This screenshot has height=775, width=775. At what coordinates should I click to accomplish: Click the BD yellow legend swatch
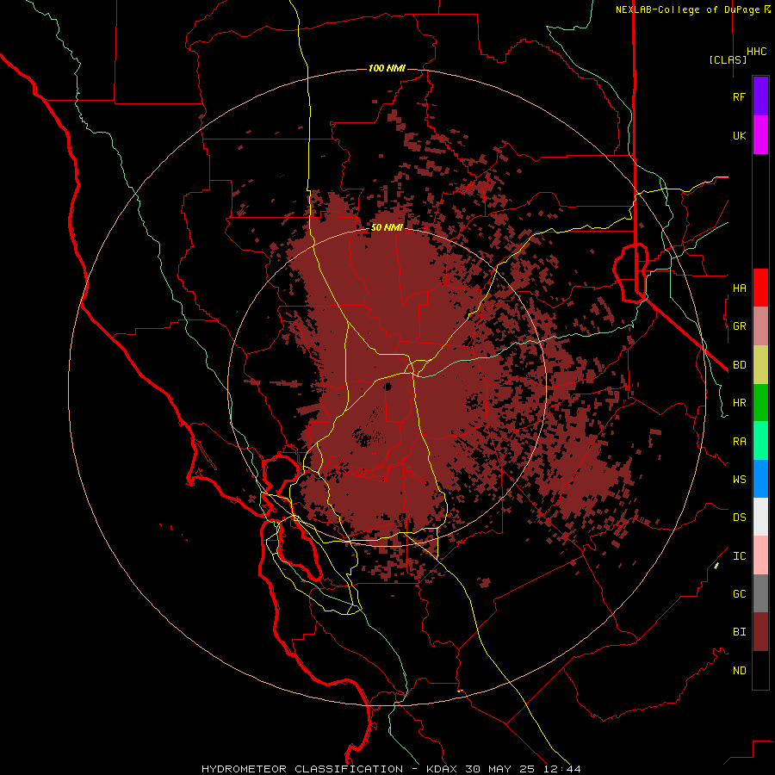760,364
